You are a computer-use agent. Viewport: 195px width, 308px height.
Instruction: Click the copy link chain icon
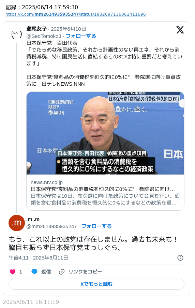[x=62, y=272]
